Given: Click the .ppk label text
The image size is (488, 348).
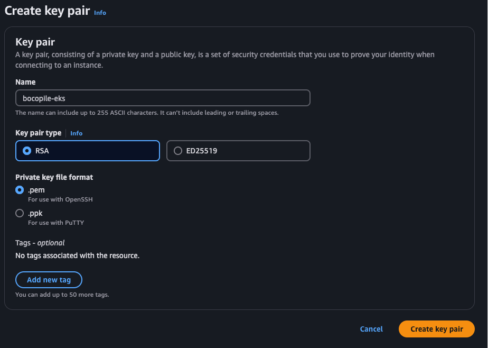Looking at the screenshot, I should [35, 213].
